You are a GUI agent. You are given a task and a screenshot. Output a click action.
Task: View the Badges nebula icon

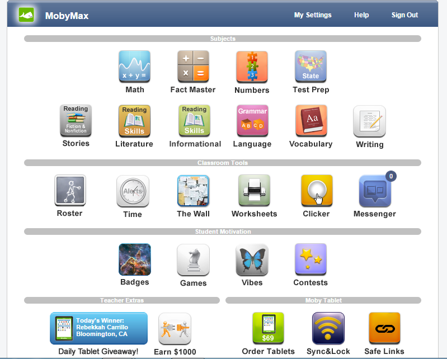(x=135, y=259)
